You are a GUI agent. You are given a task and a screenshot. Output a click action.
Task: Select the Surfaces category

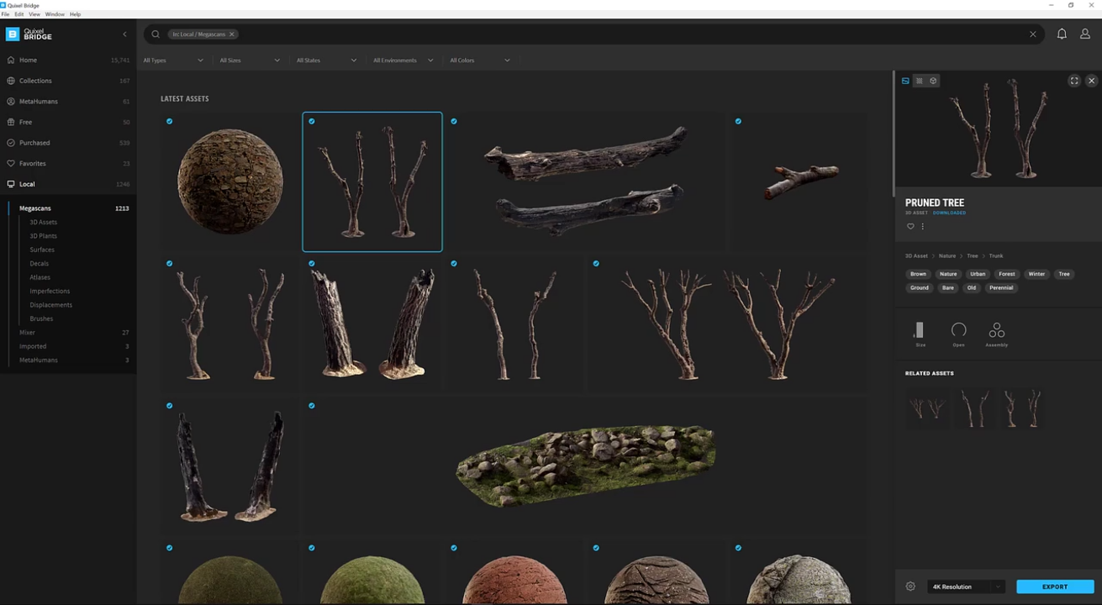pos(42,250)
